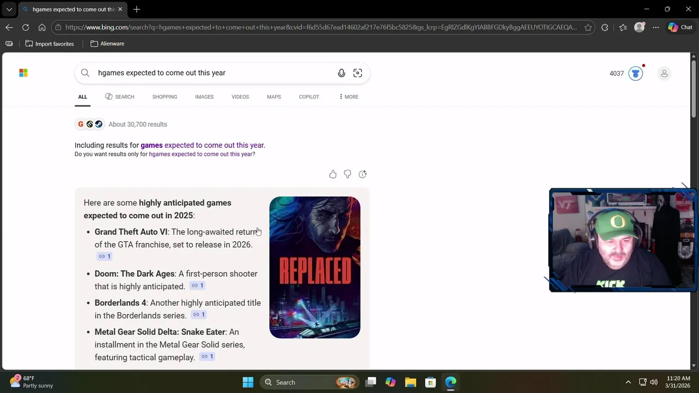
Task: Open the Import favorites bookmark
Action: pos(50,44)
